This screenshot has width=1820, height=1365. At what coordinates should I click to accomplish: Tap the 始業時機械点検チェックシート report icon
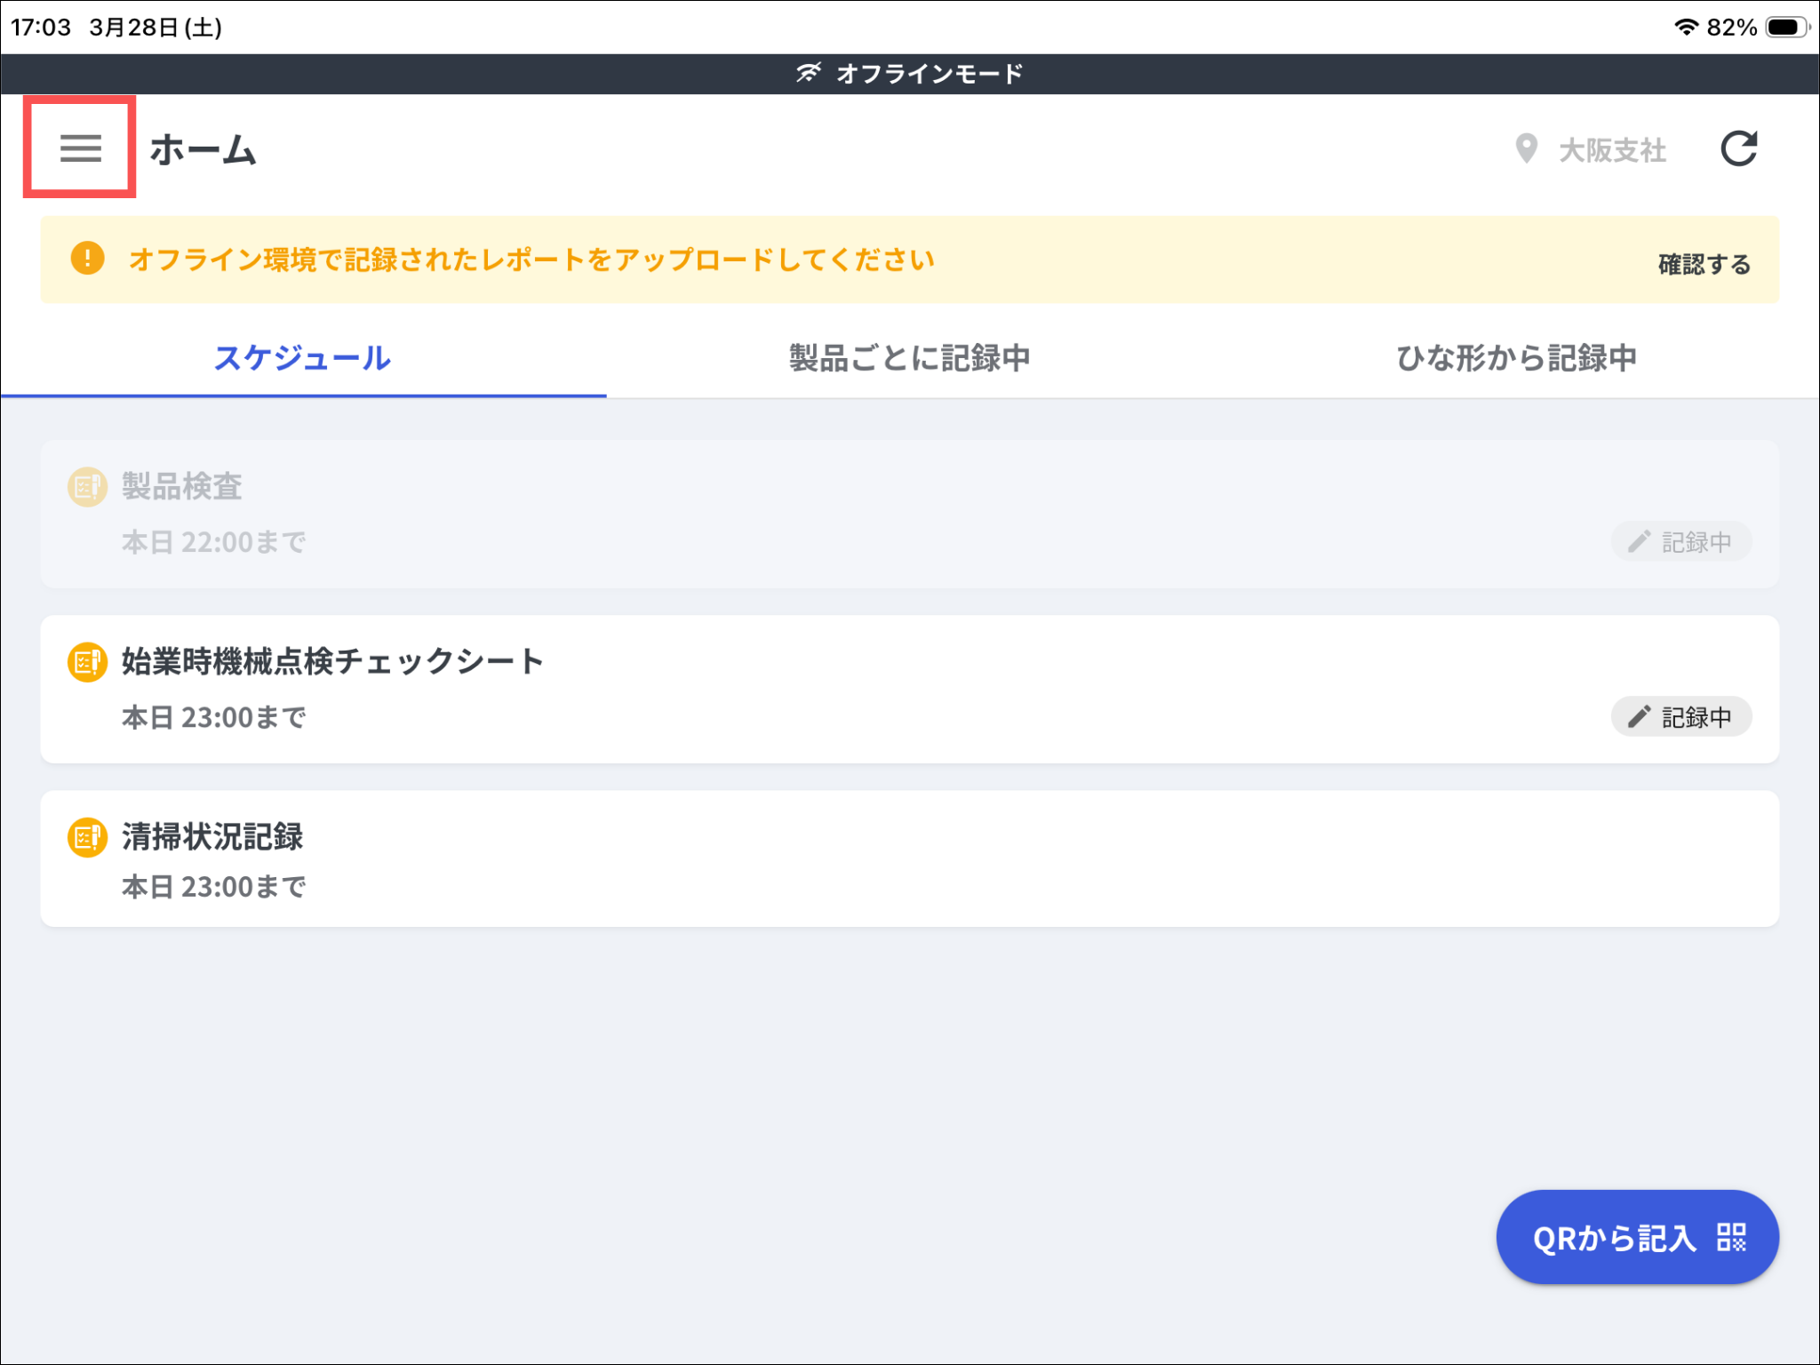click(x=87, y=662)
